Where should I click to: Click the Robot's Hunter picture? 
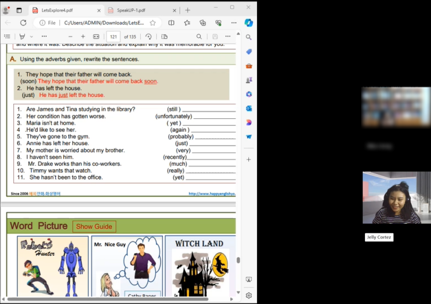pyautogui.click(x=53, y=266)
